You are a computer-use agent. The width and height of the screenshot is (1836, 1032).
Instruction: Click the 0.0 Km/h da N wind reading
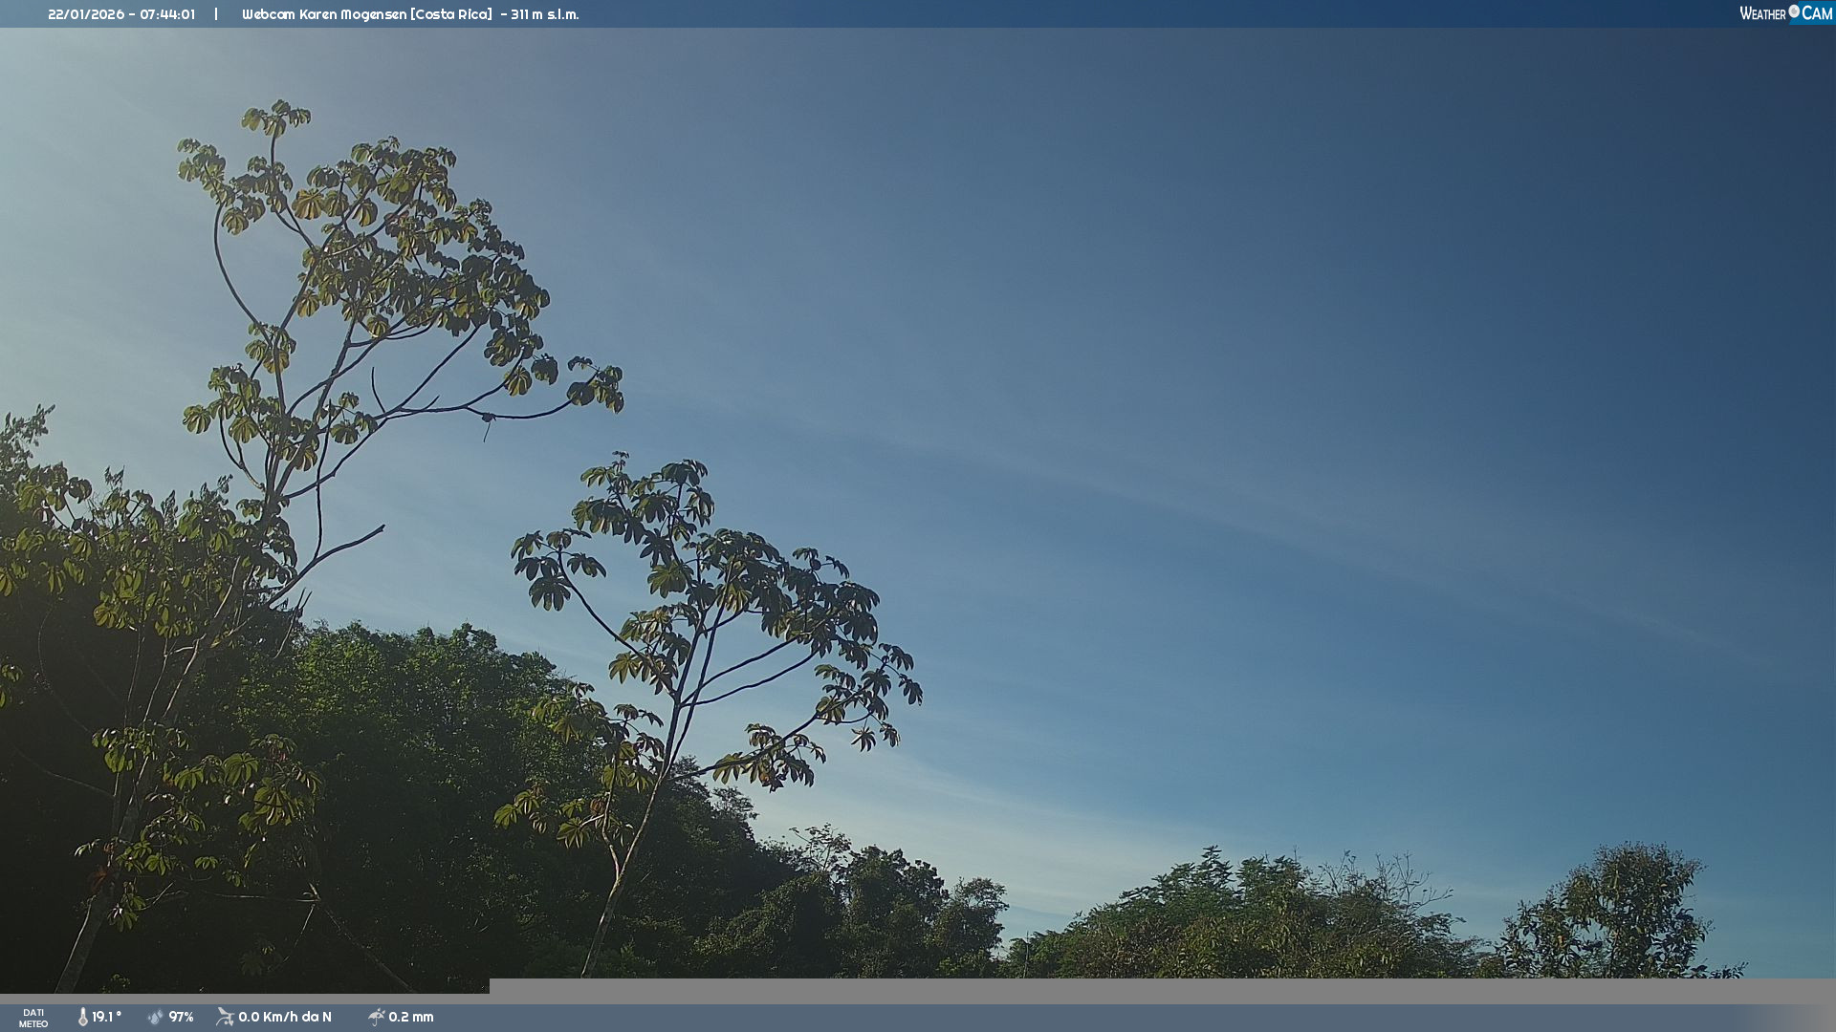[285, 1017]
